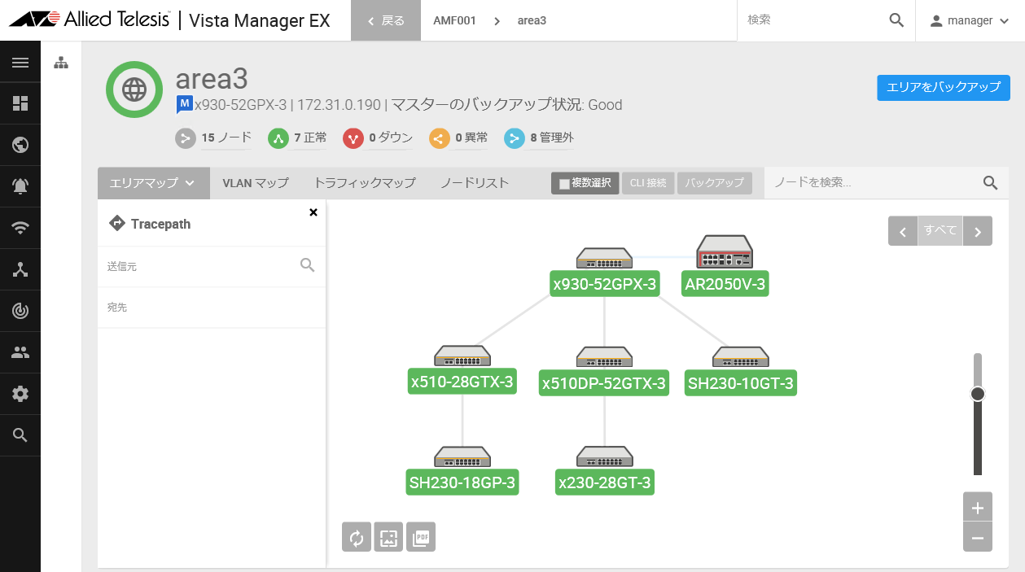
Task: Open the user management sidebar icon
Action: point(20,352)
